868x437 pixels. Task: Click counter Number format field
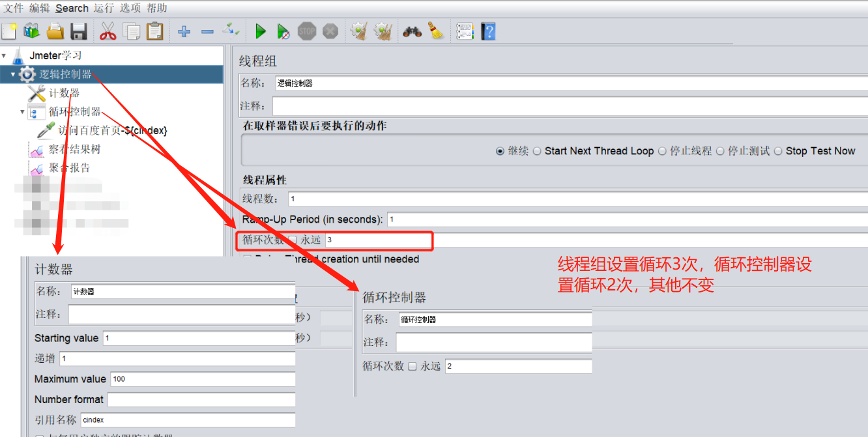coord(201,399)
